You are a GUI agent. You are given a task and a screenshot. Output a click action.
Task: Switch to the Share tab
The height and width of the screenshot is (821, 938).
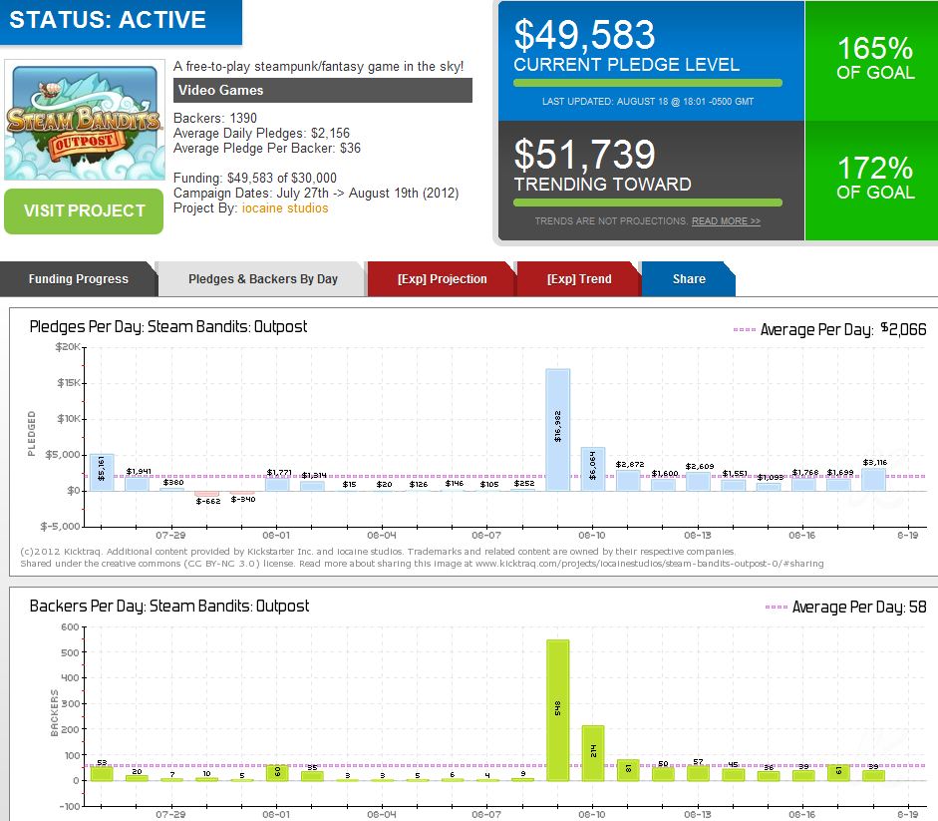688,279
